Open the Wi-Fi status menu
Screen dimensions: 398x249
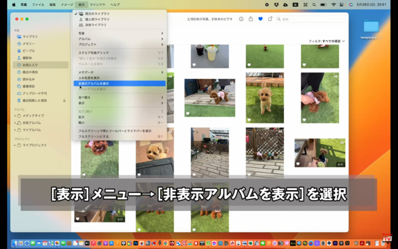(x=333, y=5)
